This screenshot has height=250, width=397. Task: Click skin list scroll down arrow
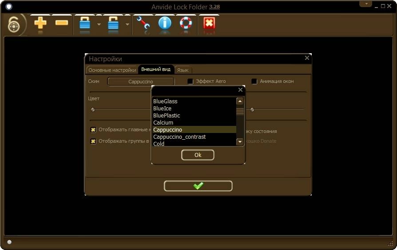click(240, 142)
